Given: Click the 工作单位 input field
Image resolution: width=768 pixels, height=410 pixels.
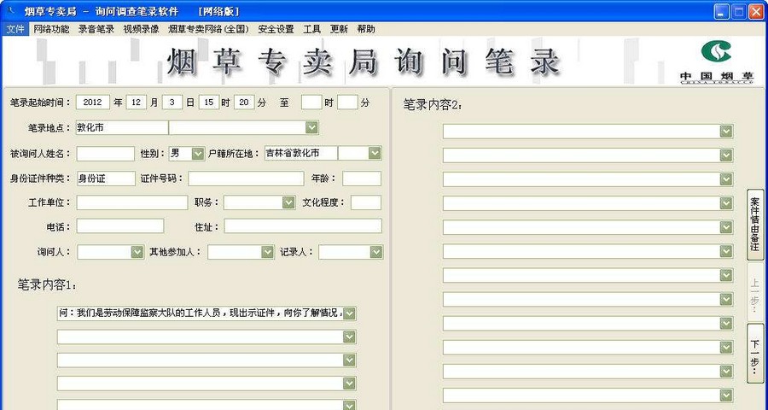Looking at the screenshot, I should [x=131, y=202].
